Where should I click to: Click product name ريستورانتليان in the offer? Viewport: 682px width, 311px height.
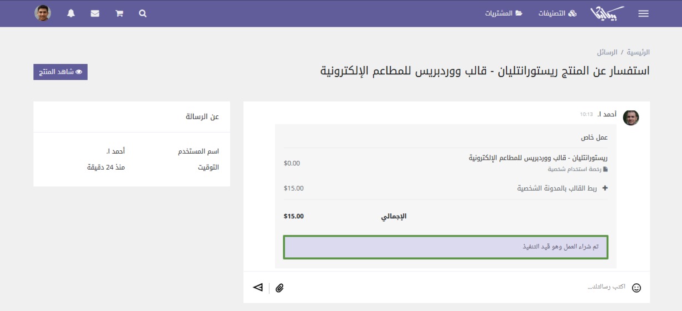(x=538, y=158)
